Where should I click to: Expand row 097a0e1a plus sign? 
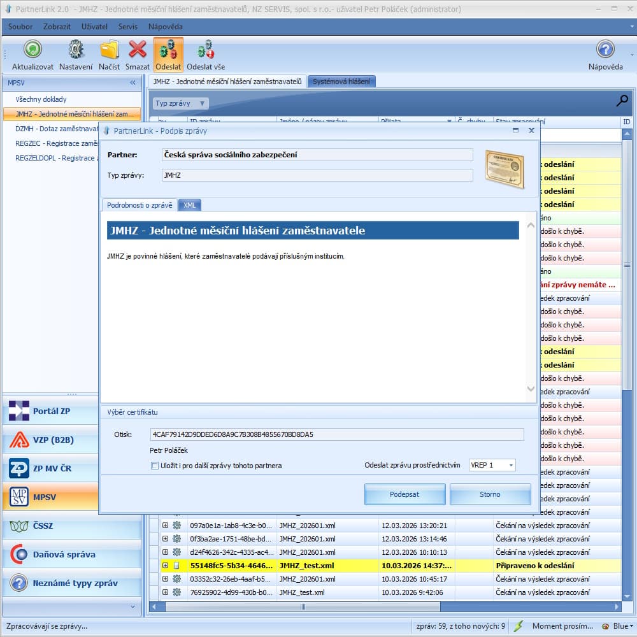[166, 526]
